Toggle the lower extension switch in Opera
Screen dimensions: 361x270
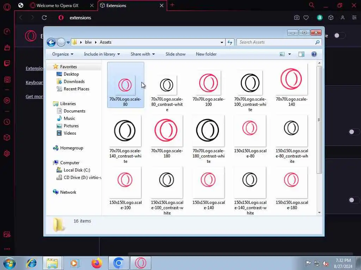point(354,200)
